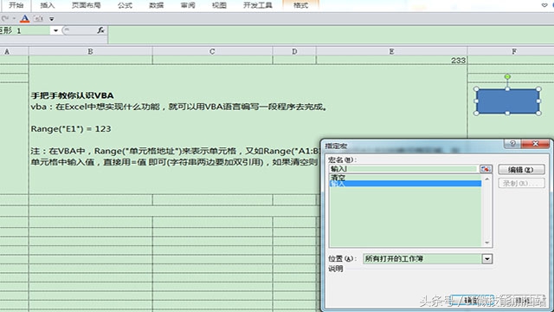Select column B header

coord(90,51)
